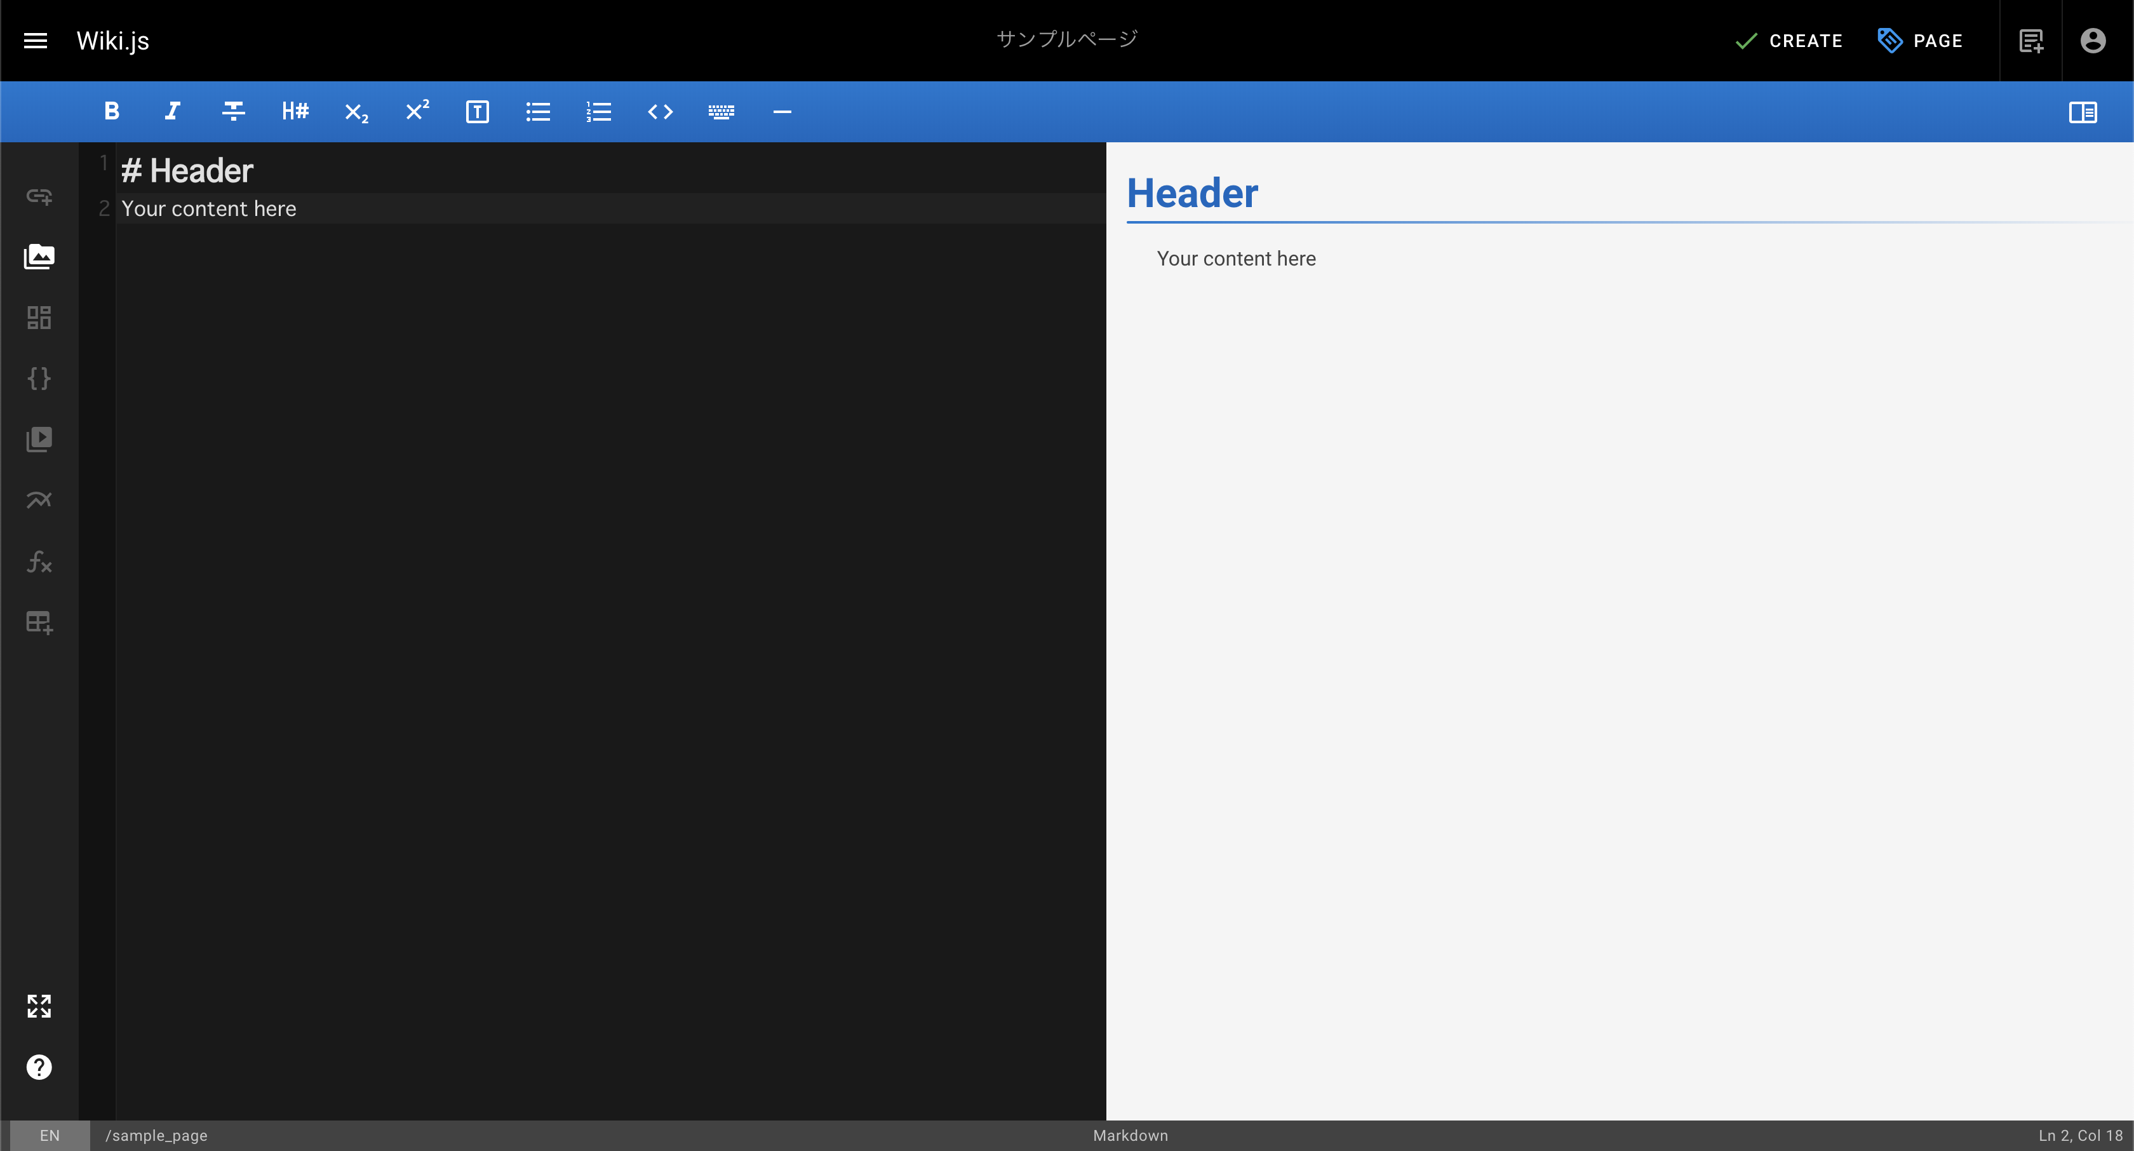Toggle distraction-free fullscreen mode
The height and width of the screenshot is (1151, 2134).
tap(39, 1006)
